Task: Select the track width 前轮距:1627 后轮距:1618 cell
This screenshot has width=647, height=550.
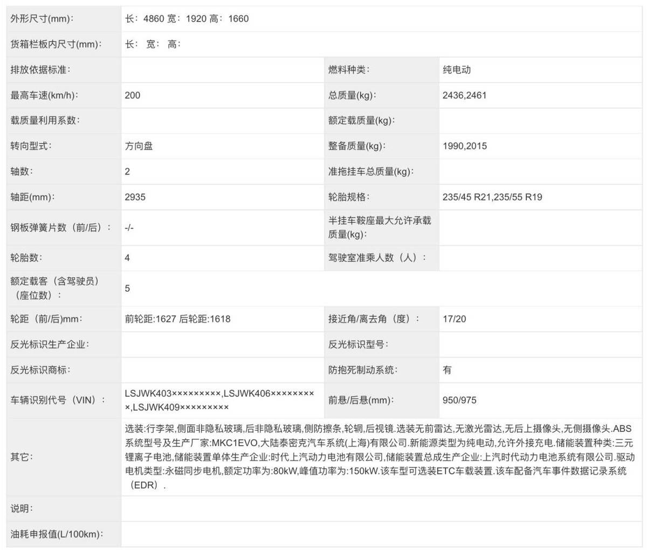Action: (177, 319)
